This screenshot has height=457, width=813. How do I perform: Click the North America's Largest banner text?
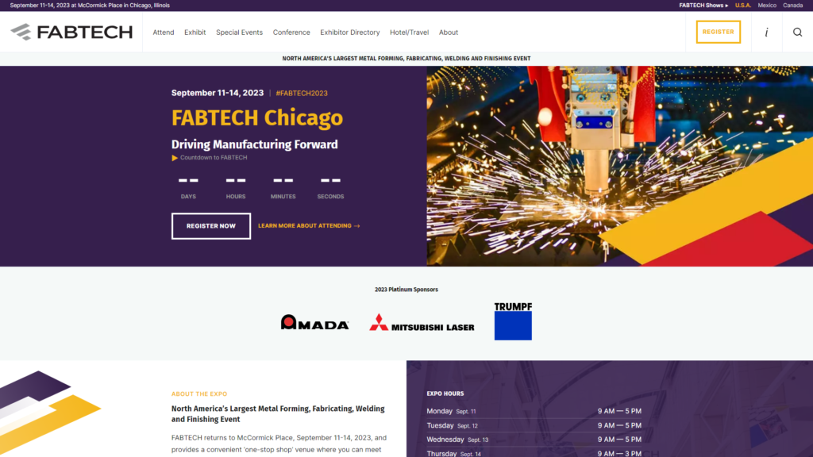[x=406, y=59]
